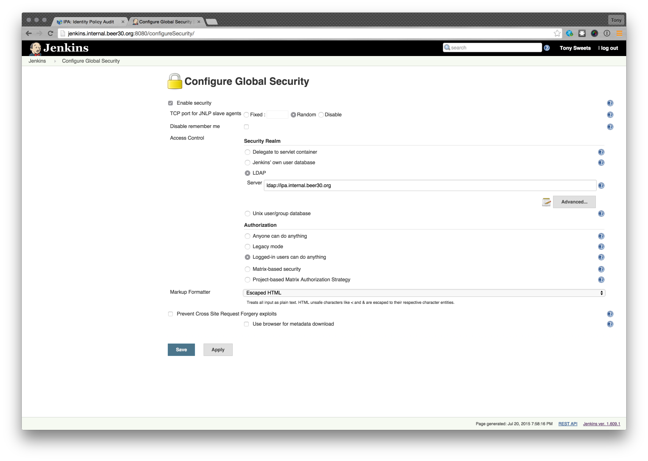Click the Fixed port number field
This screenshot has height=461, width=648.
pos(277,115)
